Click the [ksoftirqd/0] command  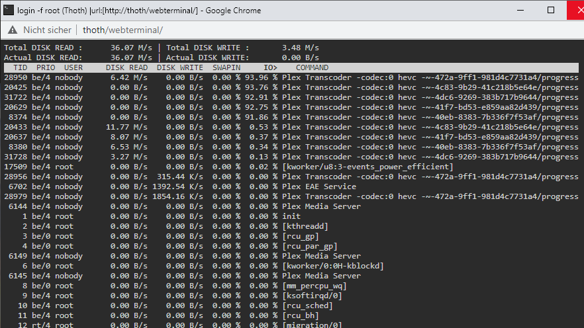pos(312,296)
